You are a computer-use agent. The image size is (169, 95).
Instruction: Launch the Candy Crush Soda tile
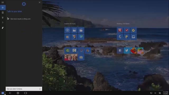click(140, 50)
